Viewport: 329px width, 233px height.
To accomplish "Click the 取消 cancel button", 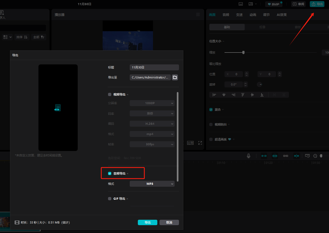I will pyautogui.click(x=169, y=222).
